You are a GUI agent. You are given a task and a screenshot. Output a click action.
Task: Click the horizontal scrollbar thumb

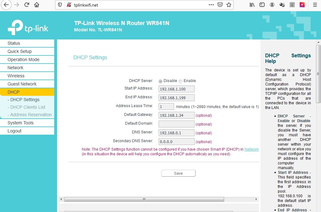coord(144,199)
